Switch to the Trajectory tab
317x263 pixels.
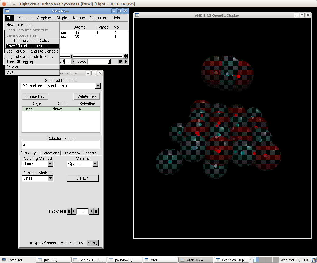click(71, 153)
